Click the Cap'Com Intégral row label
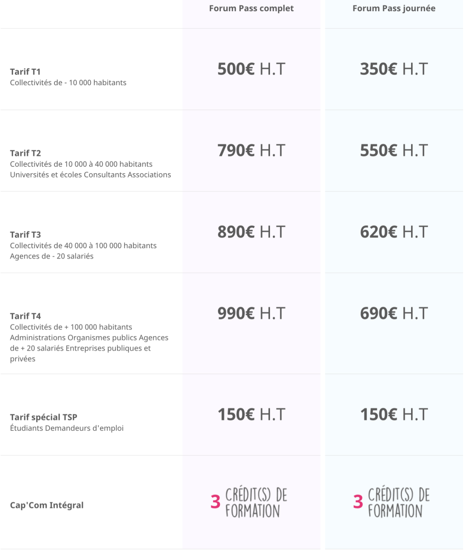 click(47, 505)
